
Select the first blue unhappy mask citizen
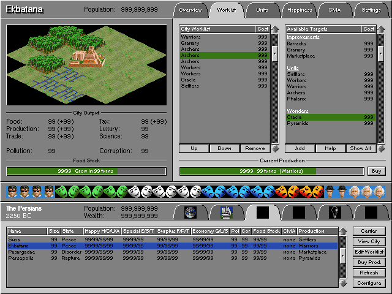(x=208, y=192)
